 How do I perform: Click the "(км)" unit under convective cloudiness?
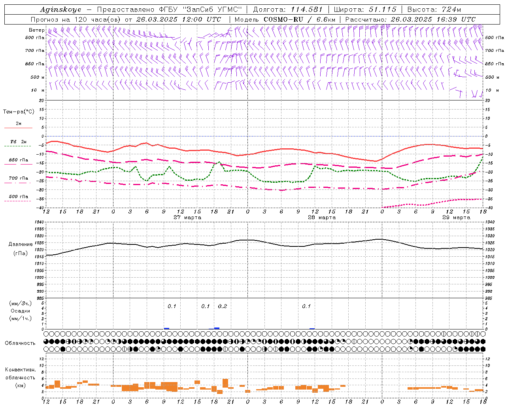[21, 385]
